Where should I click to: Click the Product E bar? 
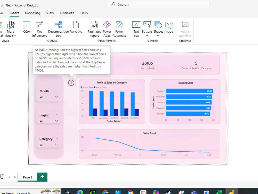189,91
